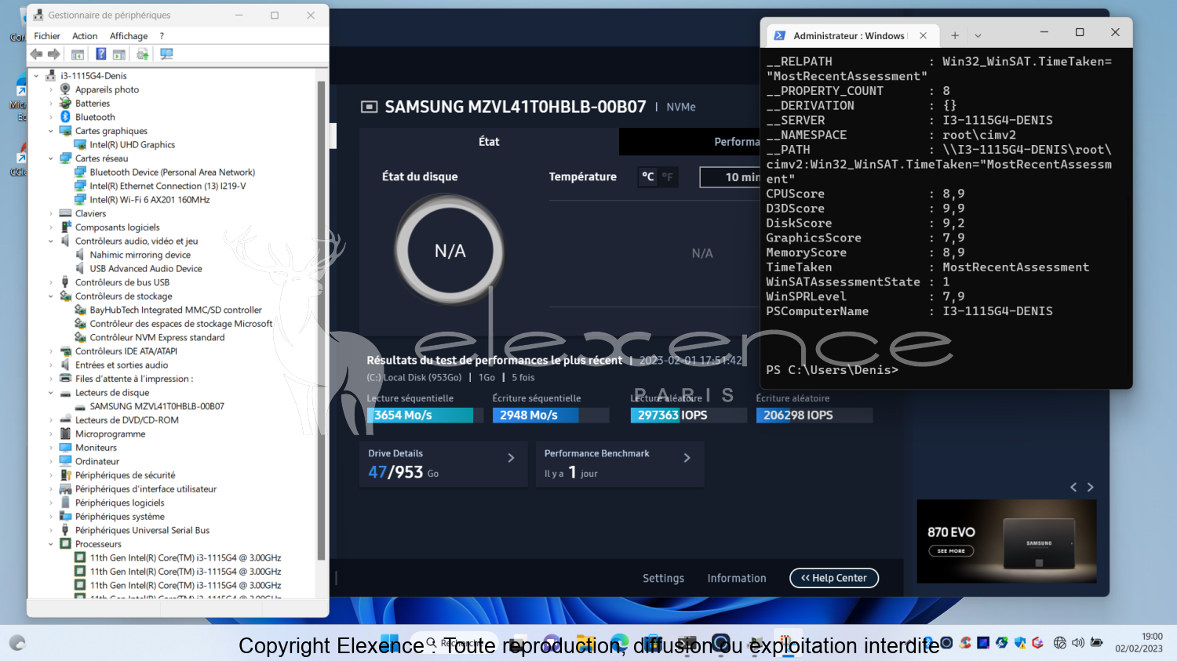The width and height of the screenshot is (1177, 661).
Task: Click the network globe icon in system tray
Action: pyautogui.click(x=1060, y=643)
